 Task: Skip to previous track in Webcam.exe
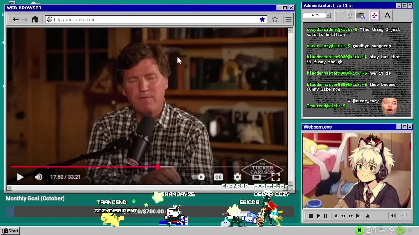[x=335, y=216]
